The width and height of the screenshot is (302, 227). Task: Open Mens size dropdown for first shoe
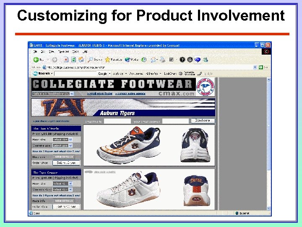[x=62, y=140]
